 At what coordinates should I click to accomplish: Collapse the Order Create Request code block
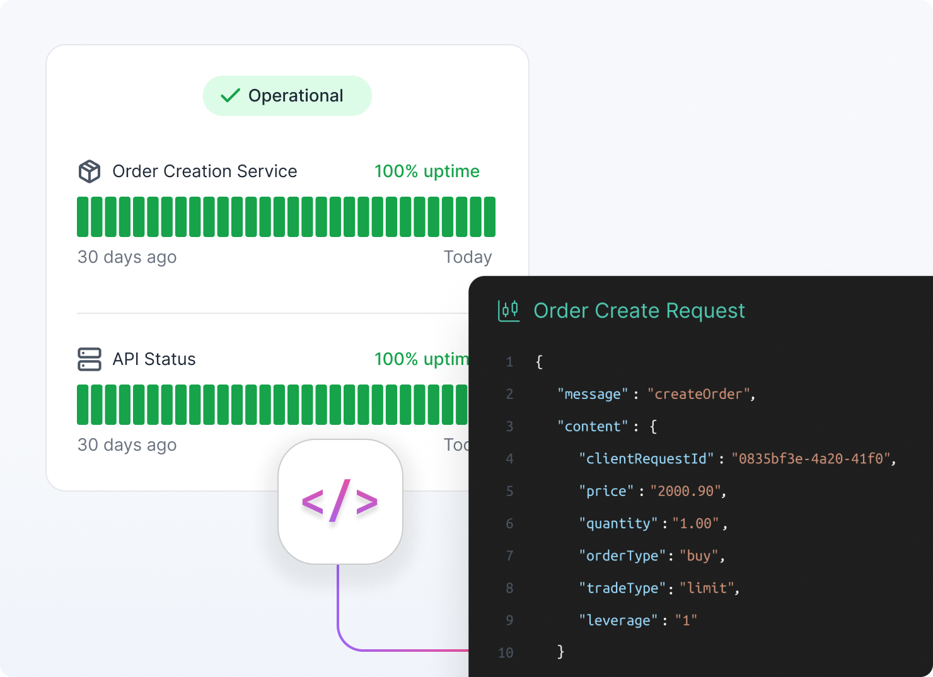point(639,310)
